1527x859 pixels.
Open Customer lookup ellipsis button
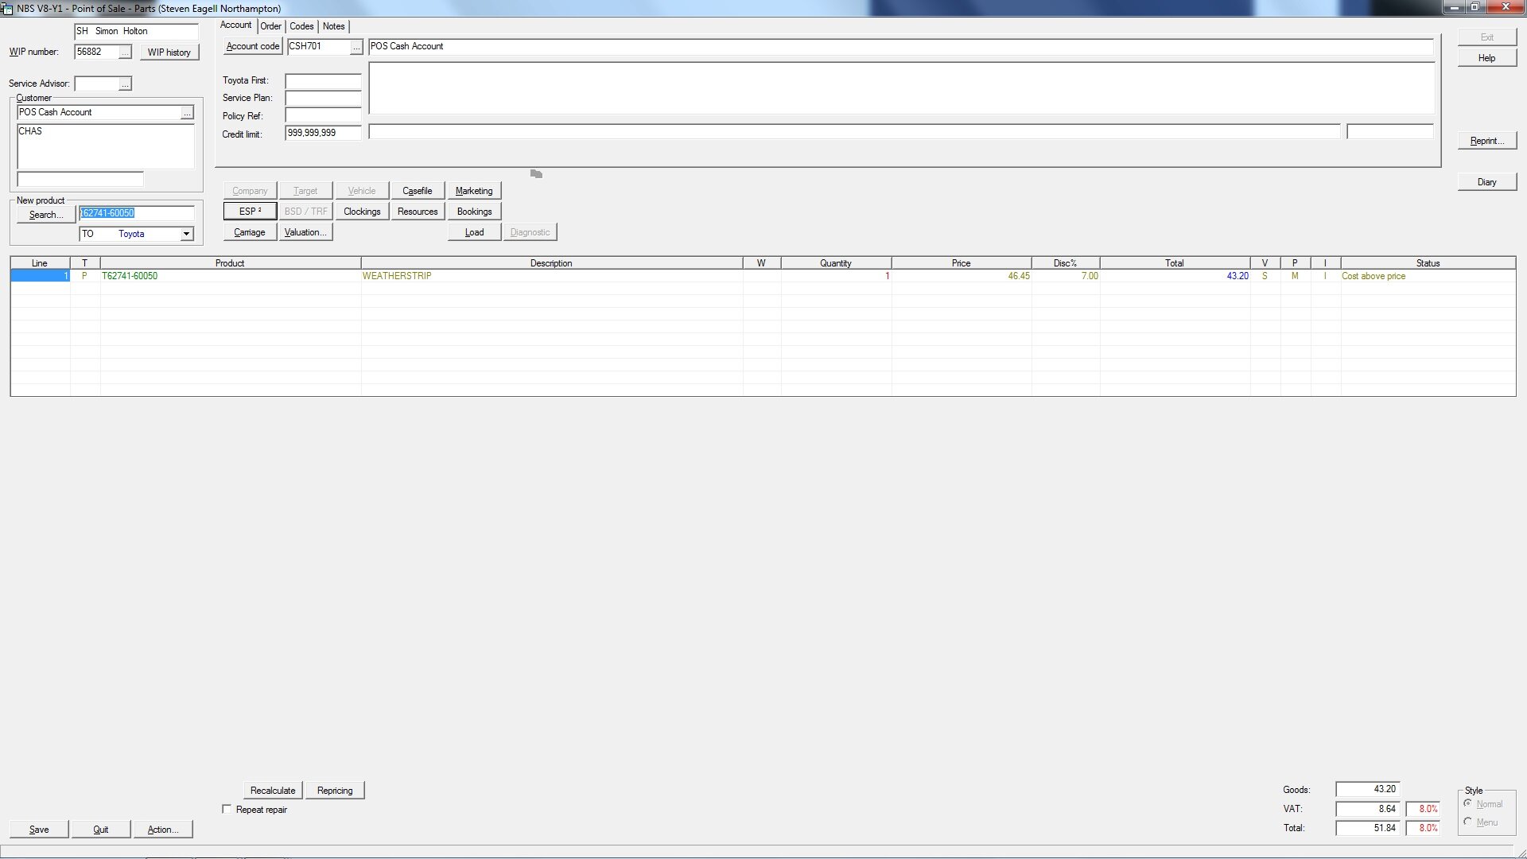pyautogui.click(x=187, y=113)
